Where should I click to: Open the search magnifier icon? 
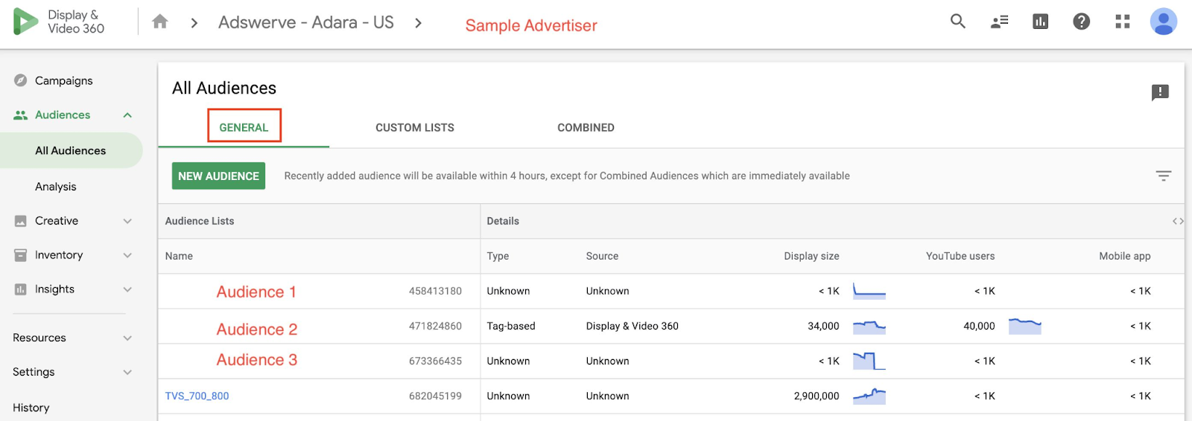[958, 22]
